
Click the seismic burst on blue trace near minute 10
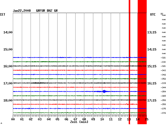(x=104, y=91)
